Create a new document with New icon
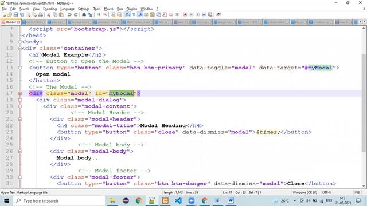This screenshot has height=206, width=367. 4,14
